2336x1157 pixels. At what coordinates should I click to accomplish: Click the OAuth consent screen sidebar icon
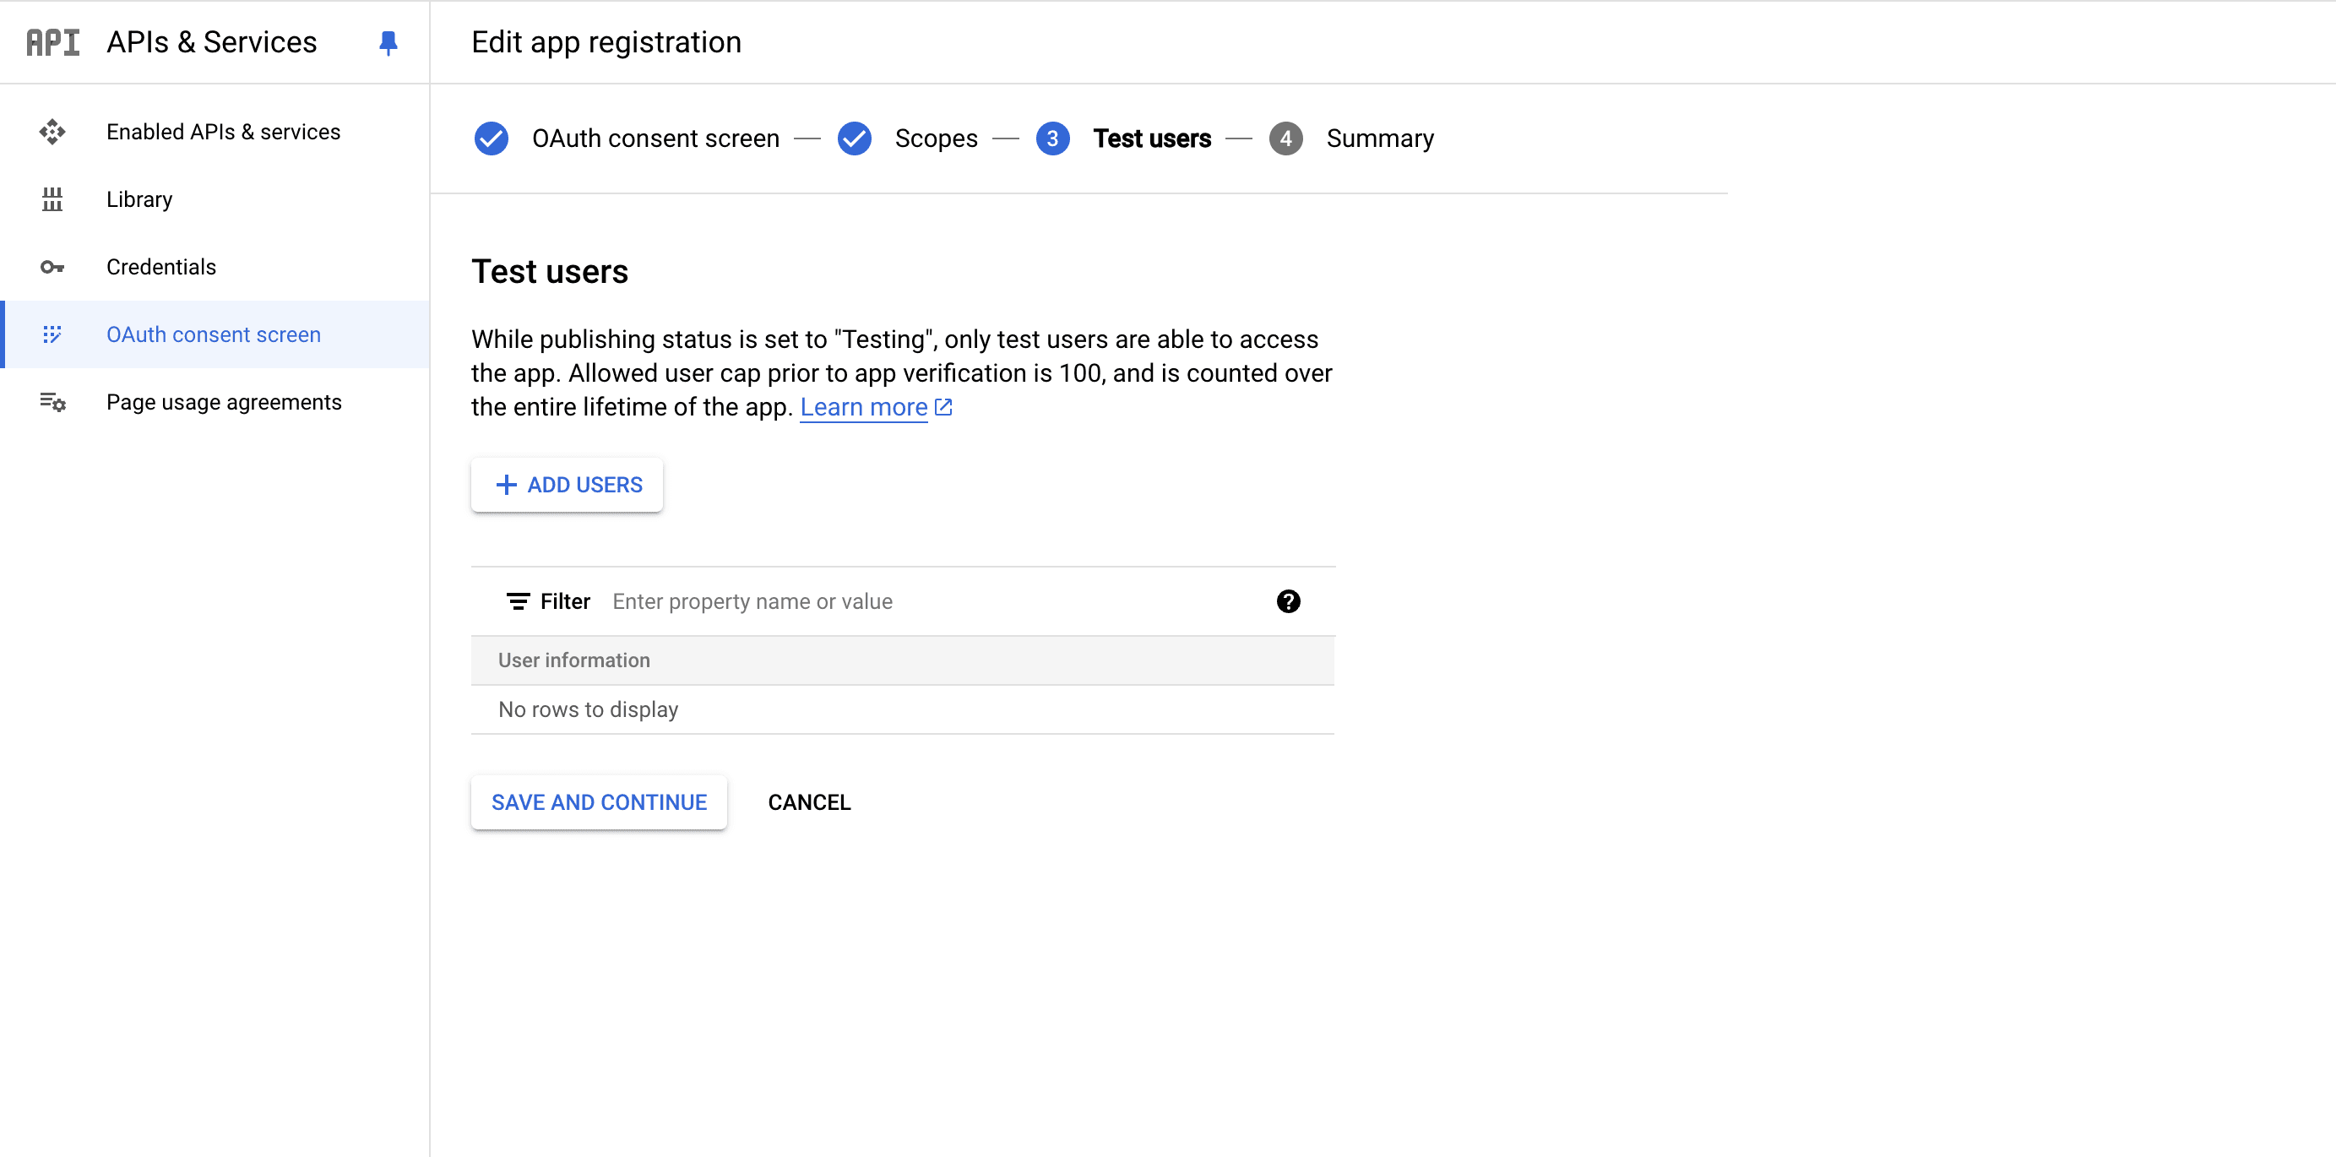pos(52,334)
